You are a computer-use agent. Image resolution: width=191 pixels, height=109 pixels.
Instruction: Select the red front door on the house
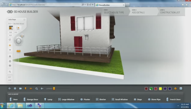(x=78, y=44)
